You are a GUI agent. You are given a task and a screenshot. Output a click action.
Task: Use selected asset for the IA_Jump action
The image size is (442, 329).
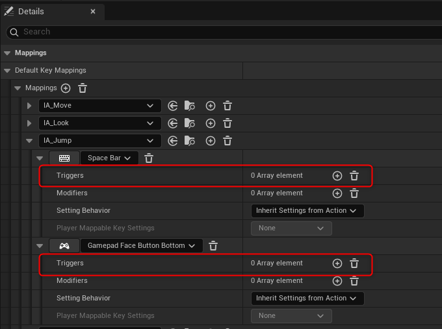pos(173,141)
